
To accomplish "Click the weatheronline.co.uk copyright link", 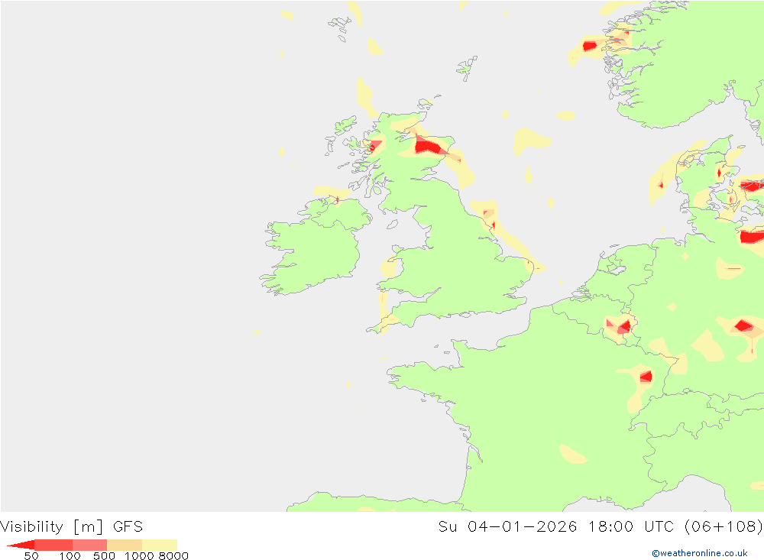I will [x=700, y=553].
